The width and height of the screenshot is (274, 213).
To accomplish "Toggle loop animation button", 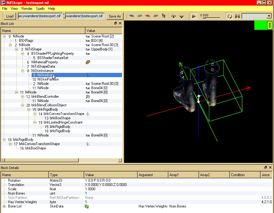I will [x=229, y=16].
